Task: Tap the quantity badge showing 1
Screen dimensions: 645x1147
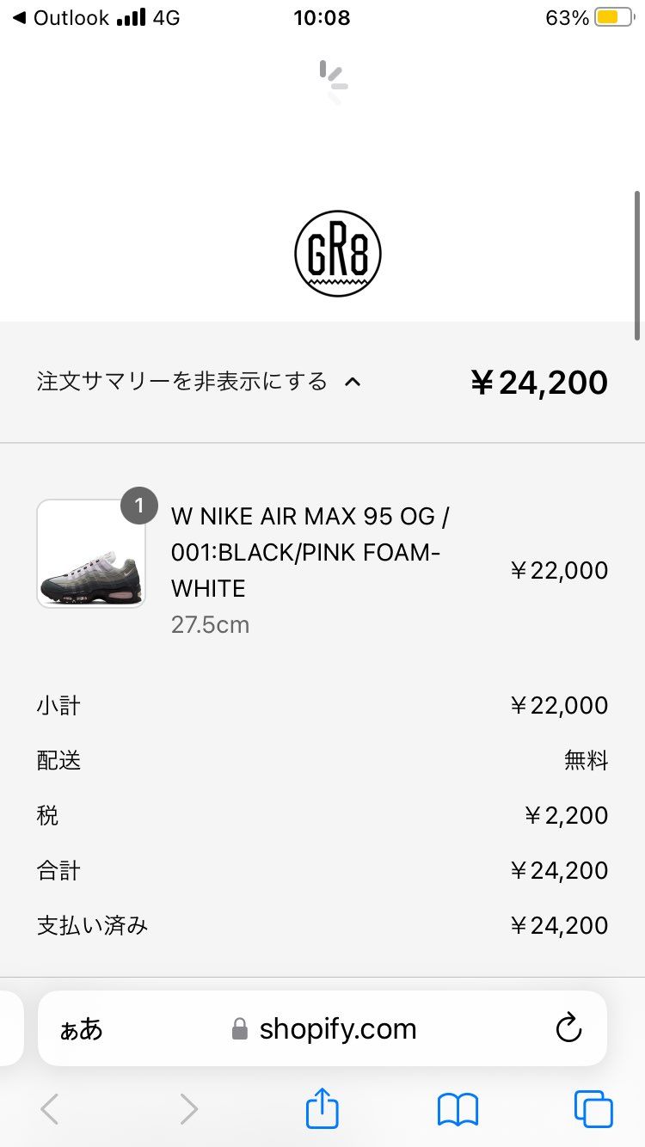Action: pos(139,506)
